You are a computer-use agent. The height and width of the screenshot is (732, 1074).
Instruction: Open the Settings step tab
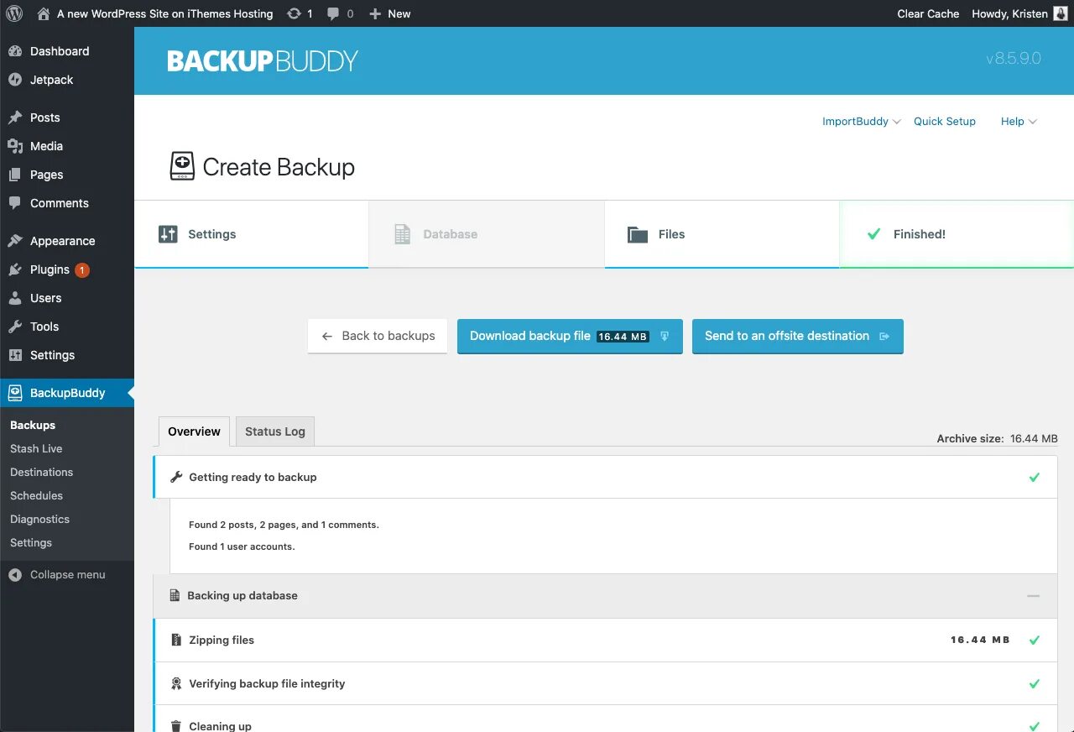coord(252,234)
